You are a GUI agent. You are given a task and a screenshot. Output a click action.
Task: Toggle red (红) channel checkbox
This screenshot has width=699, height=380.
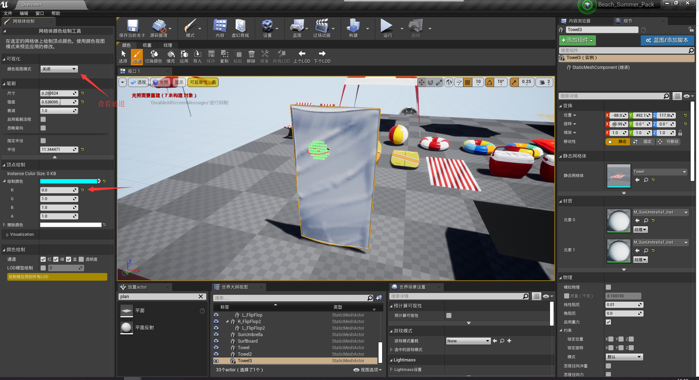[x=43, y=259]
